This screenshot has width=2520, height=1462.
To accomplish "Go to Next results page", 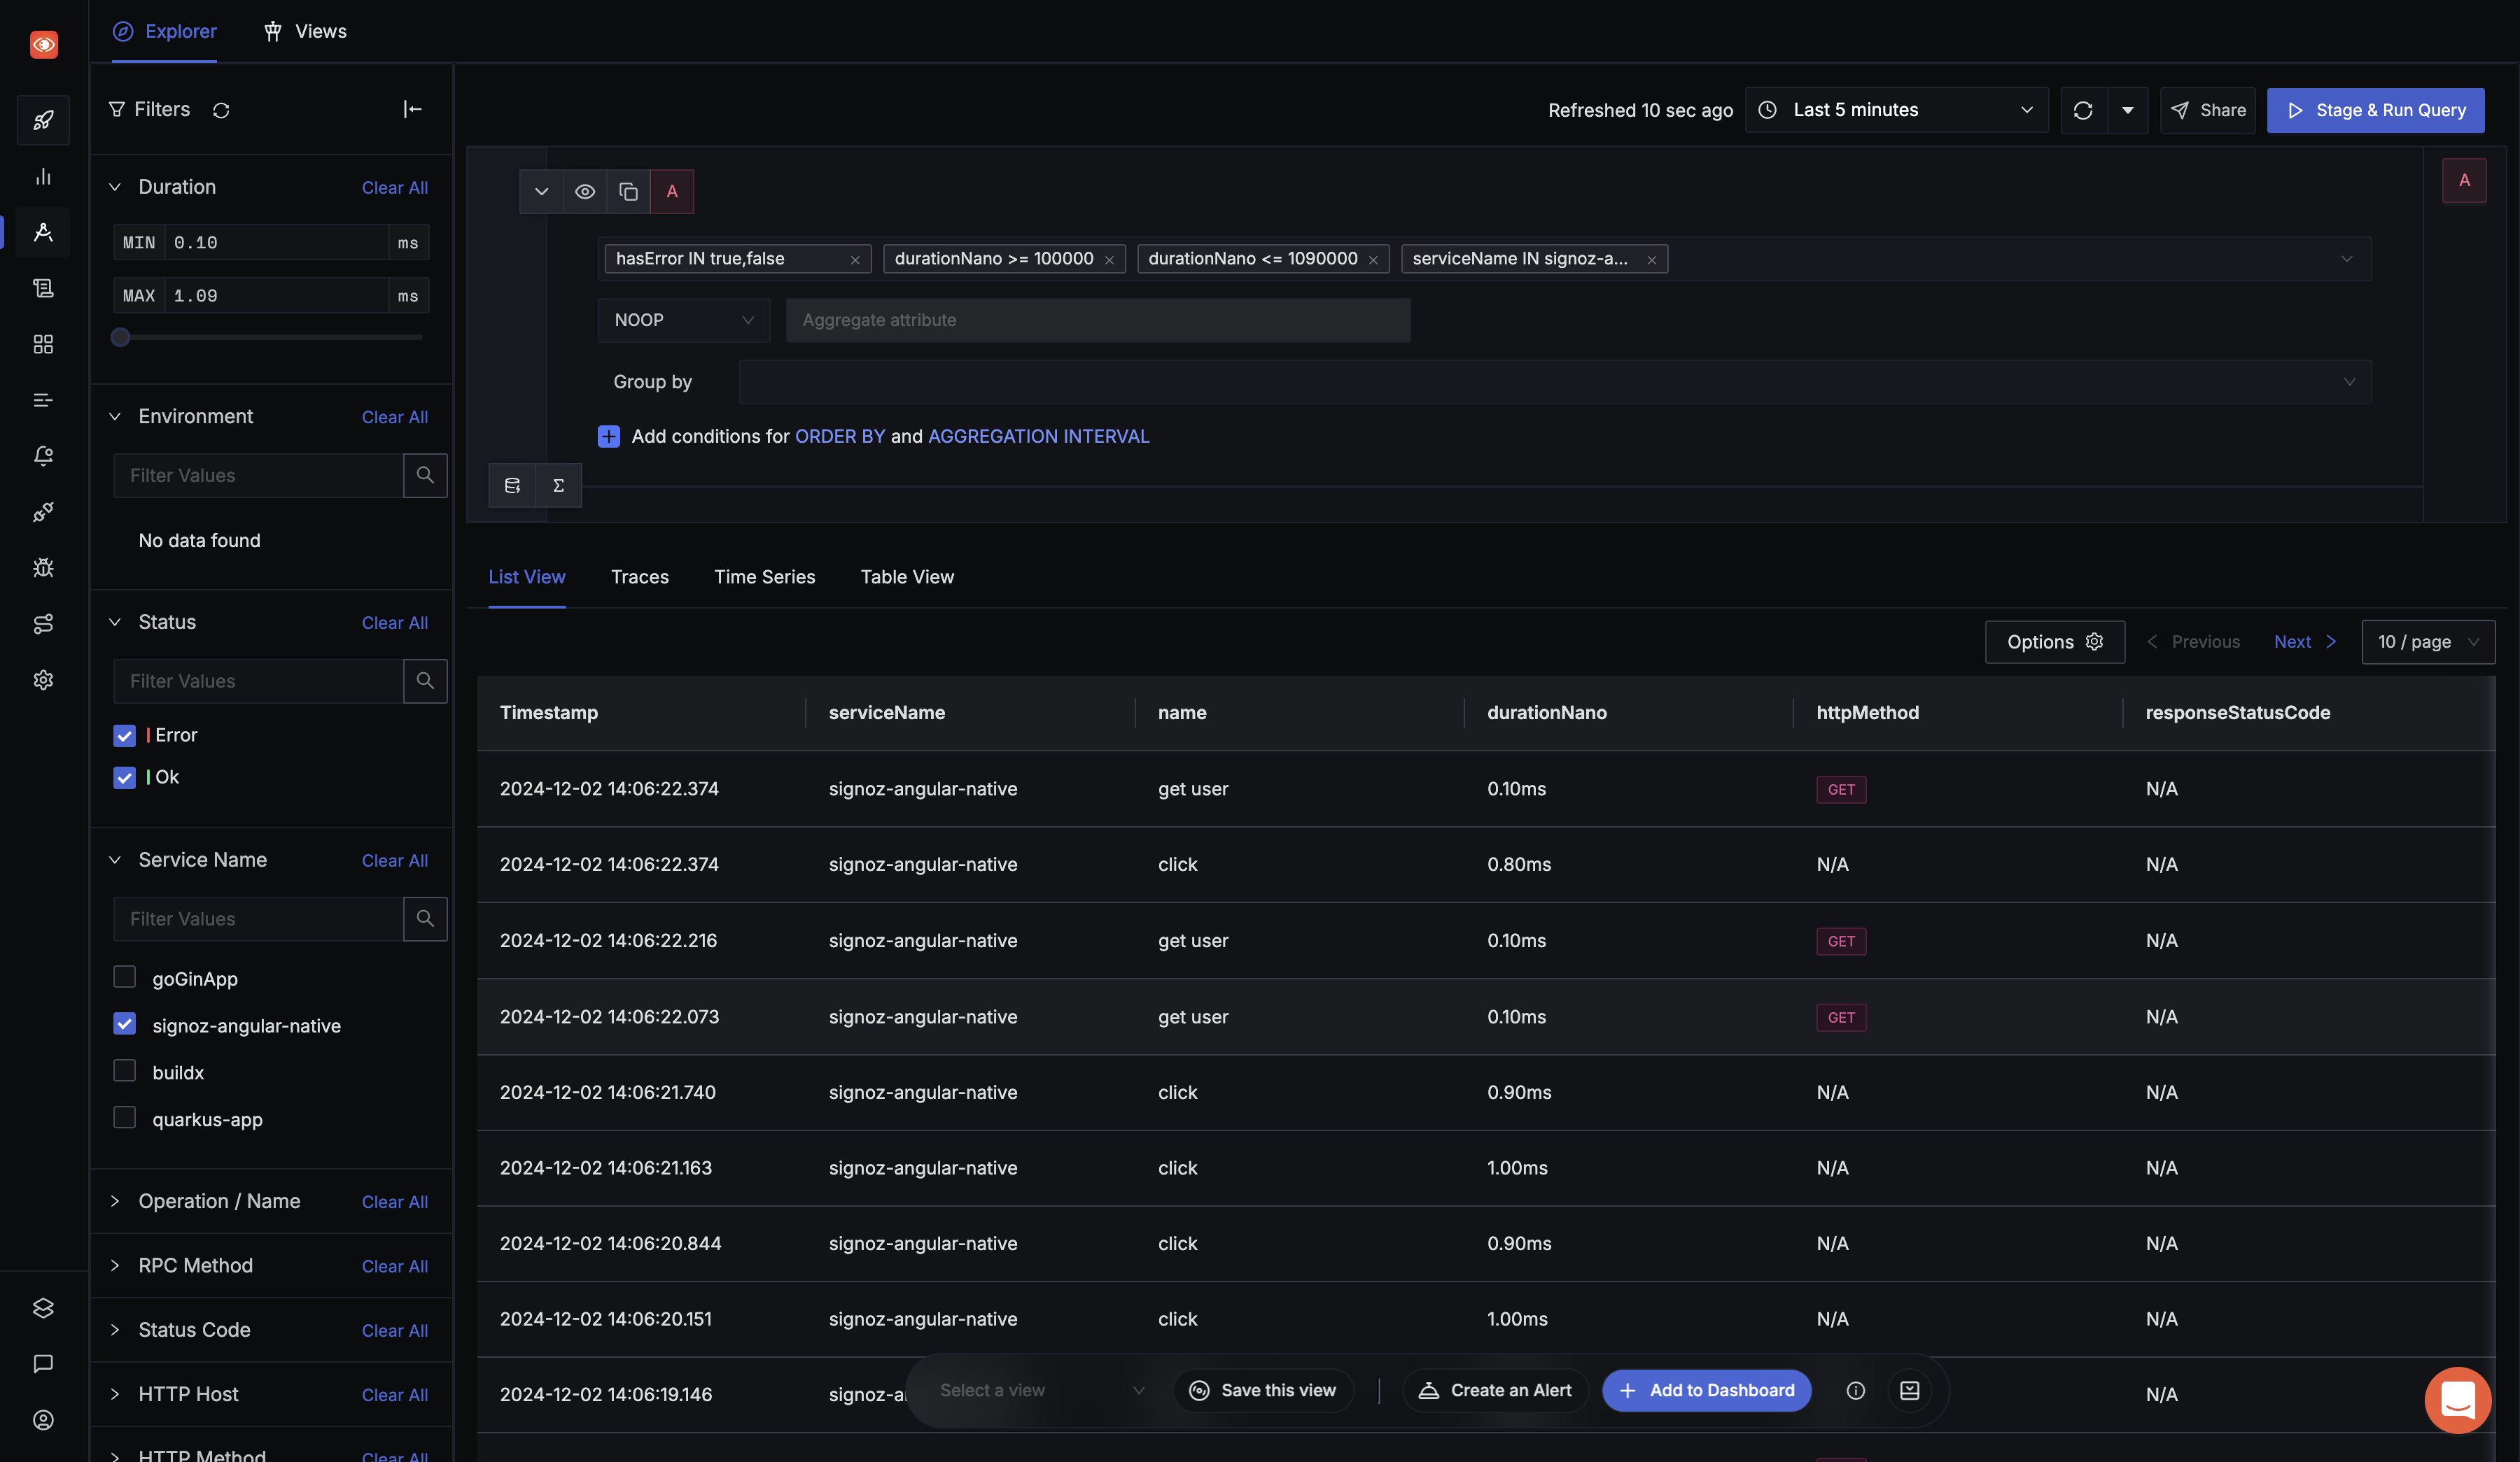I will [x=2304, y=641].
